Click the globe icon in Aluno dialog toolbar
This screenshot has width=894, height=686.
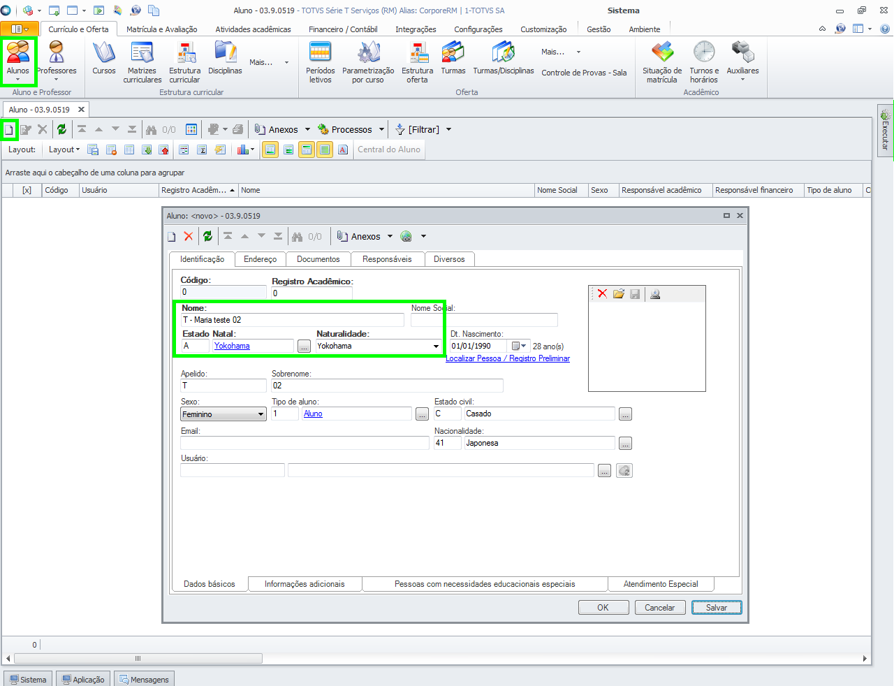click(x=406, y=236)
